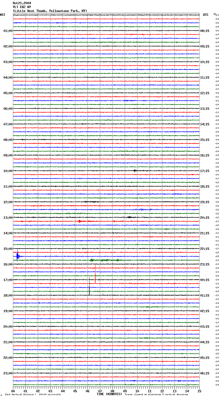Click the "18:00" MST time label
Screen dimensions: 220x398
[x=8, y=296]
